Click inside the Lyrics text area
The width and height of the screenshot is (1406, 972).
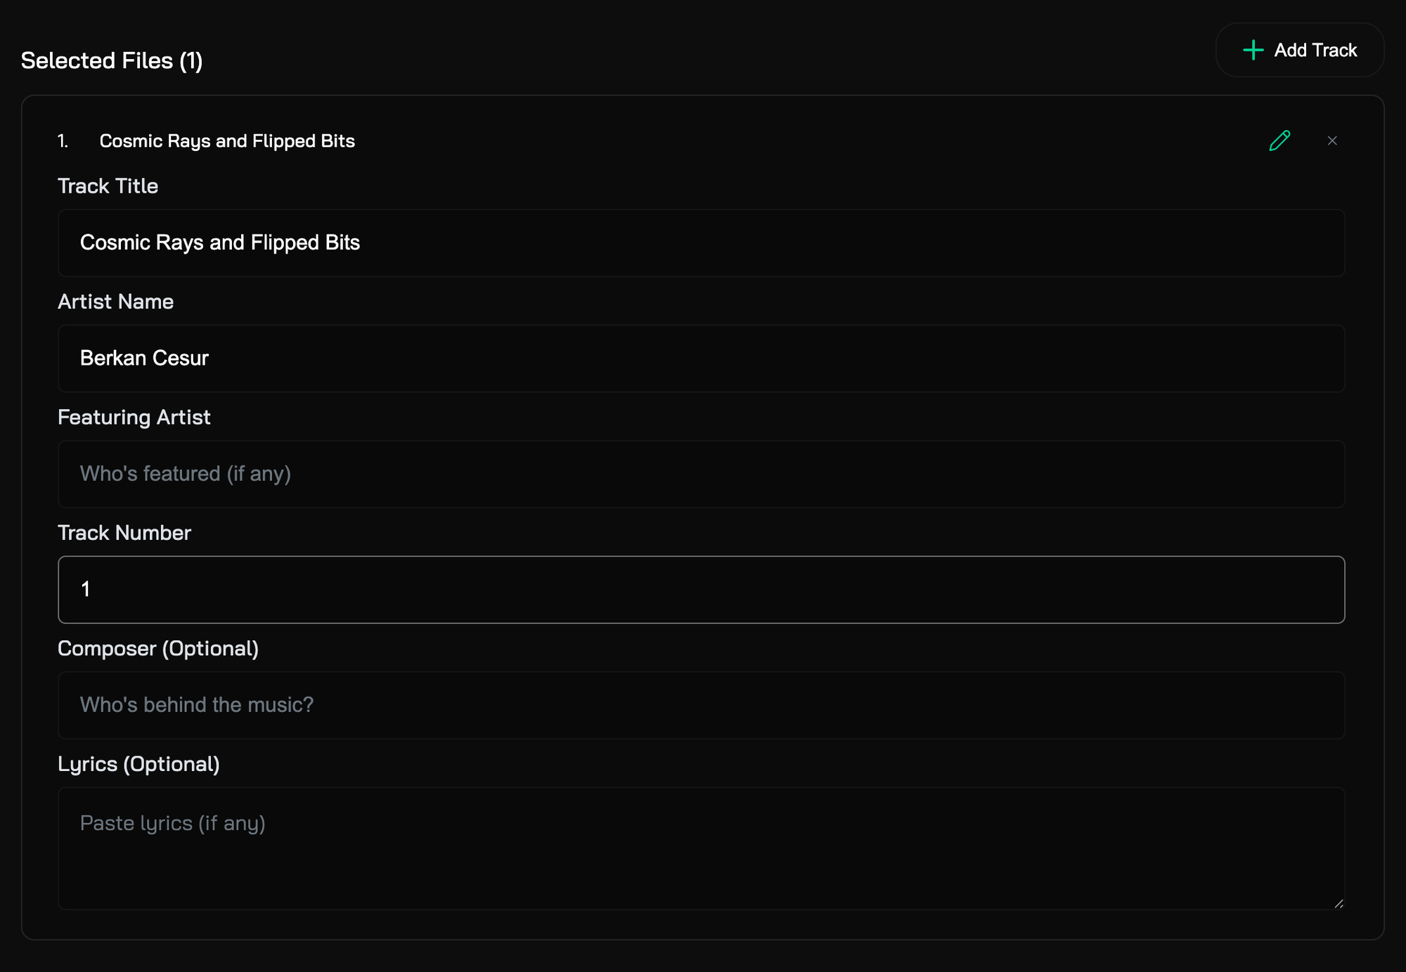coord(701,848)
